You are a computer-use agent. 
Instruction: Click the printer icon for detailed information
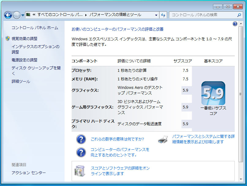163,139
